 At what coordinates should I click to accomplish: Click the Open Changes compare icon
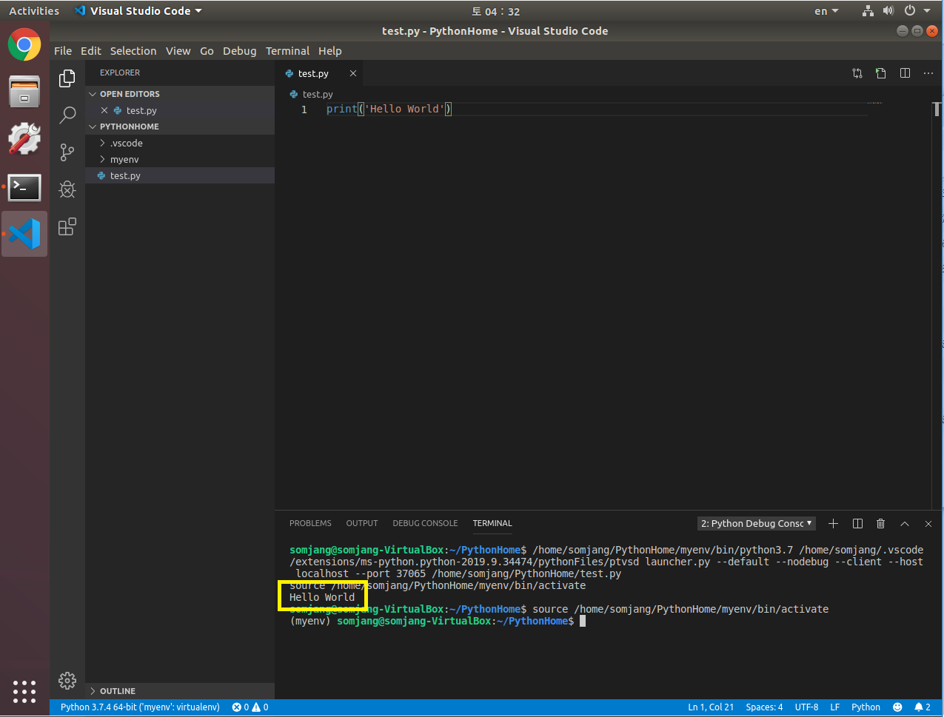857,73
